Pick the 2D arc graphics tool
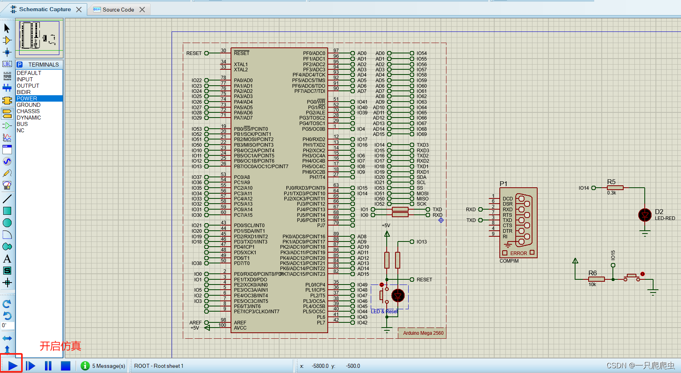This screenshot has width=681, height=373. [7, 235]
